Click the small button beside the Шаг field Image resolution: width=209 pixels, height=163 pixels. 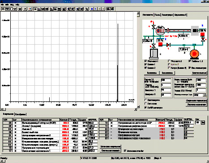point(203,122)
